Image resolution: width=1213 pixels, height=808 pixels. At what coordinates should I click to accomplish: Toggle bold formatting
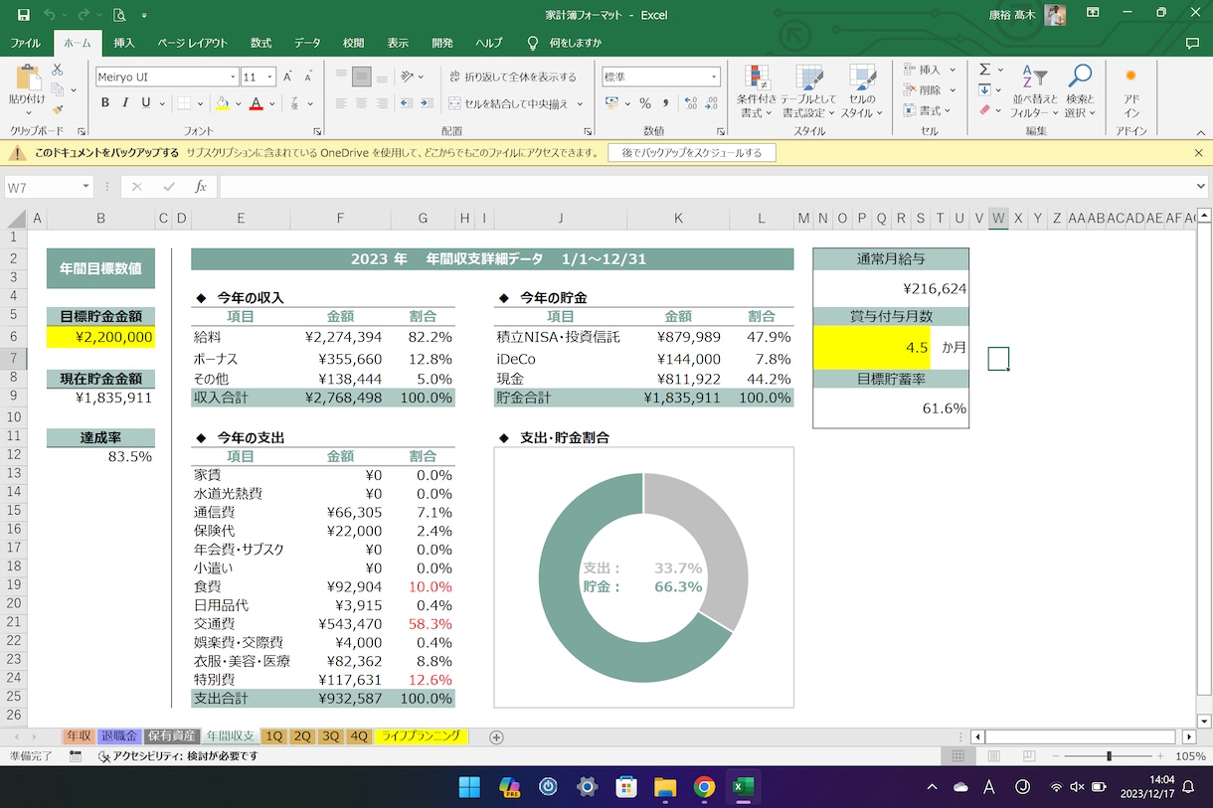coord(105,103)
